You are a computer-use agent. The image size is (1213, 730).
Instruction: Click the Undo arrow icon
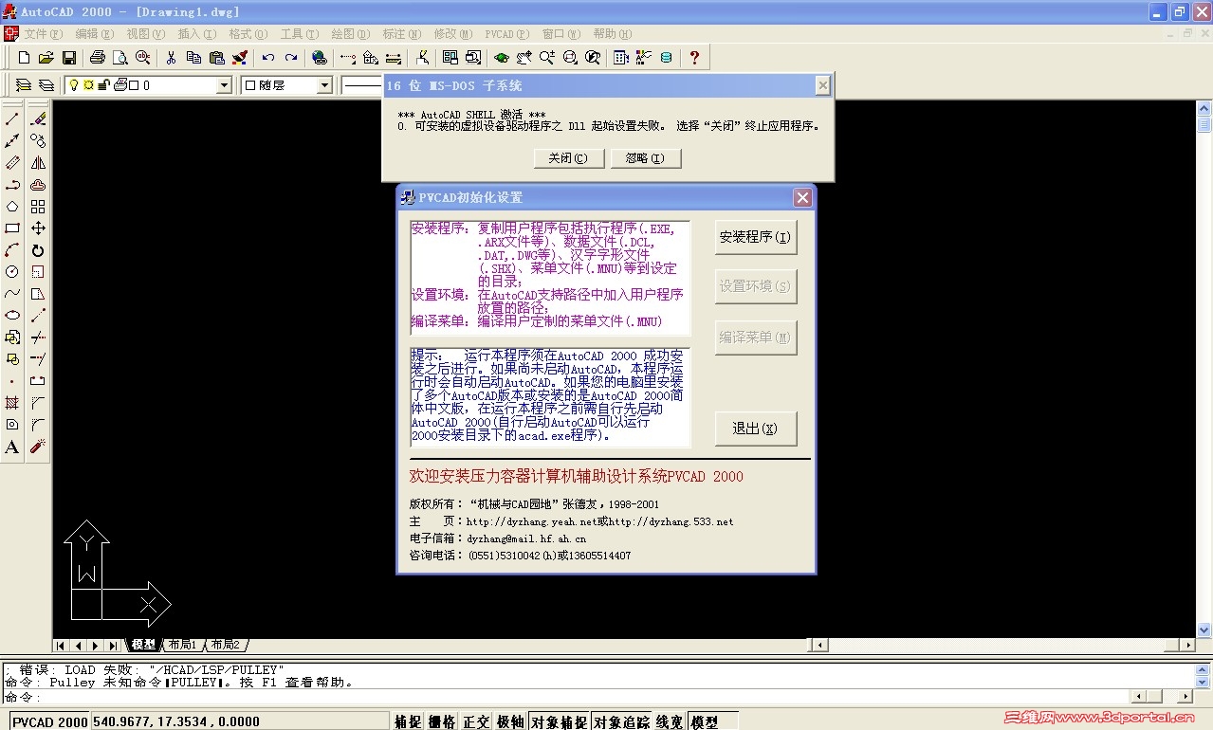coord(268,58)
